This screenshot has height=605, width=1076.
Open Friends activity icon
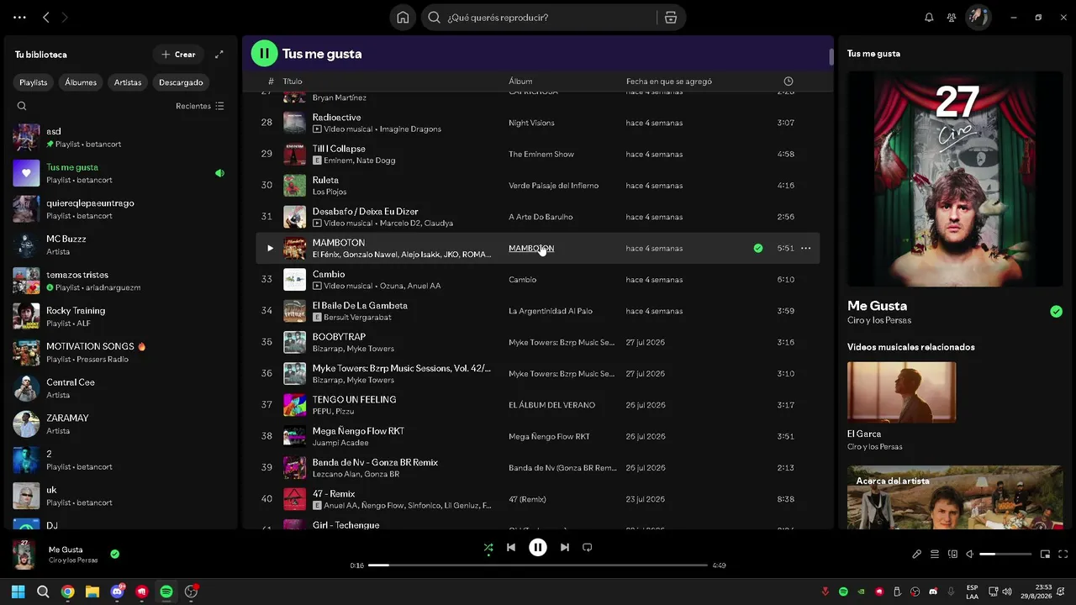[x=952, y=18]
